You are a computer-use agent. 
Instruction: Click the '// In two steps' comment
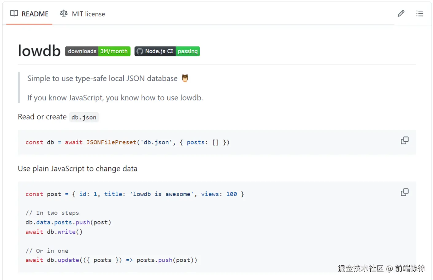point(52,213)
